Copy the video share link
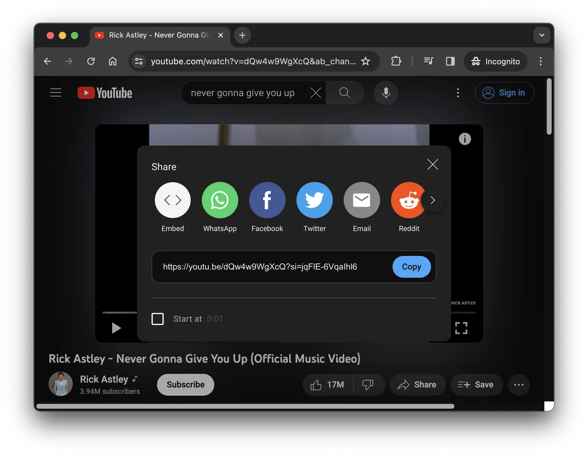The image size is (588, 456). pos(411,267)
